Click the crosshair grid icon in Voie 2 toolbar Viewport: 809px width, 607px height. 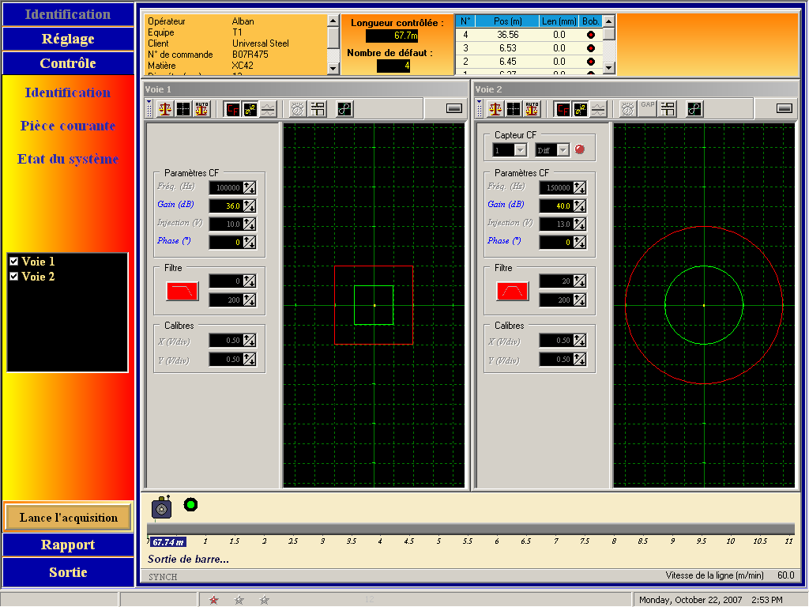pos(514,109)
